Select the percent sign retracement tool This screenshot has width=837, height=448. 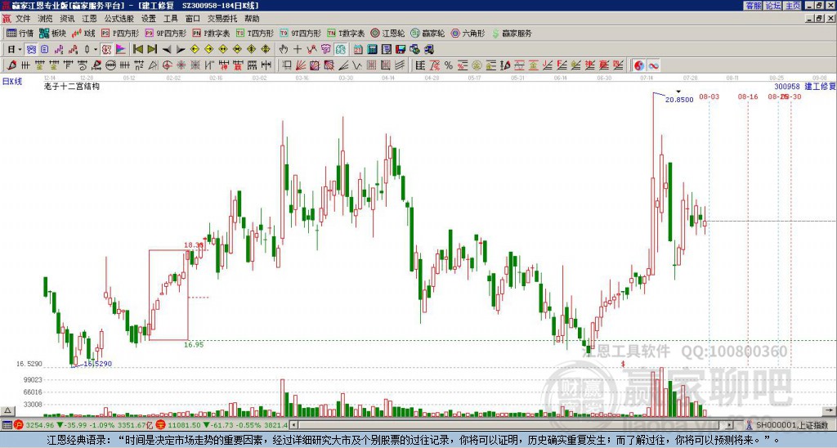[x=449, y=65]
